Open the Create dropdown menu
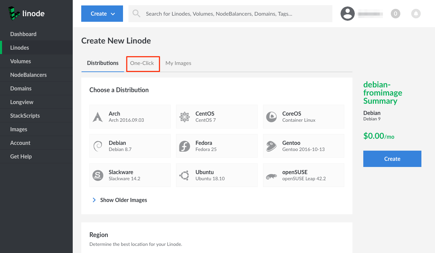 (102, 14)
